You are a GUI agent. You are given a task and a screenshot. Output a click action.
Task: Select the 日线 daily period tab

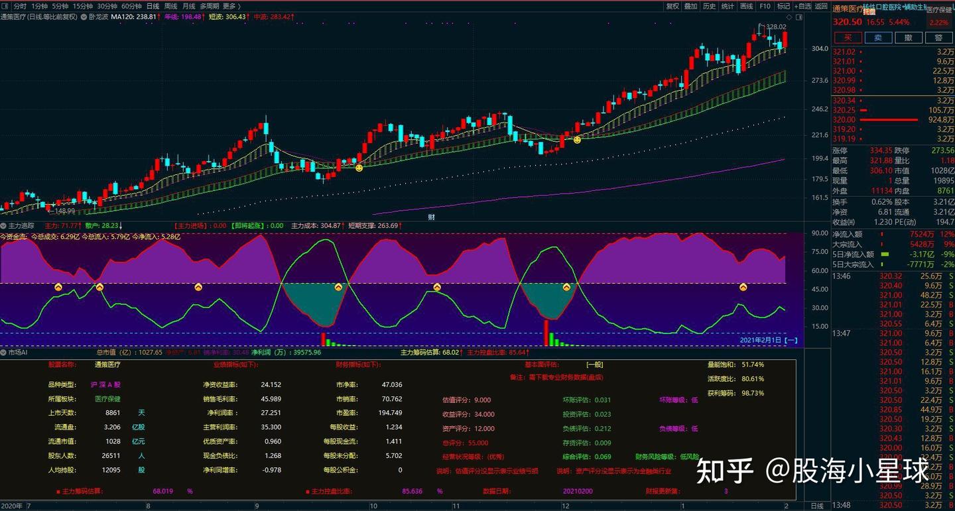(153, 6)
